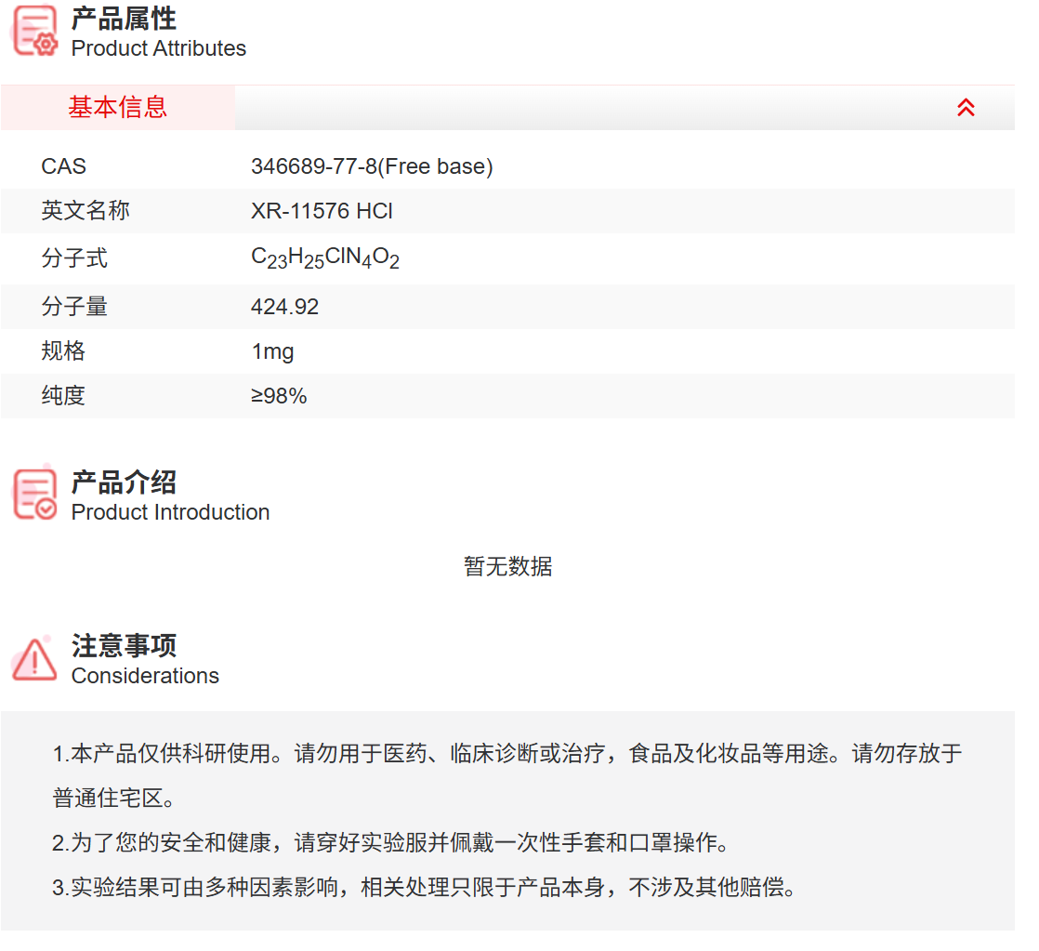
Task: Select the CAS number 346689-77-8
Action: coord(372,166)
